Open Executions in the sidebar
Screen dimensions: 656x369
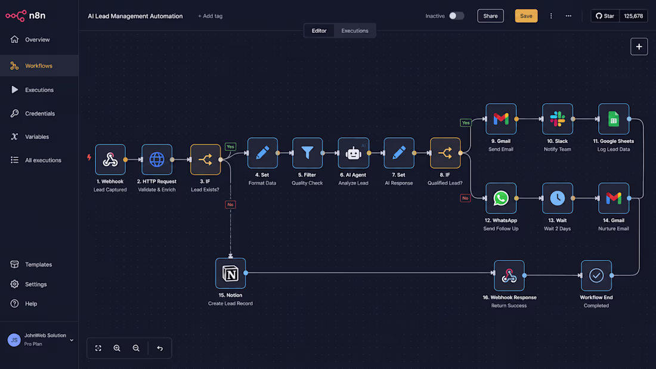pos(39,90)
